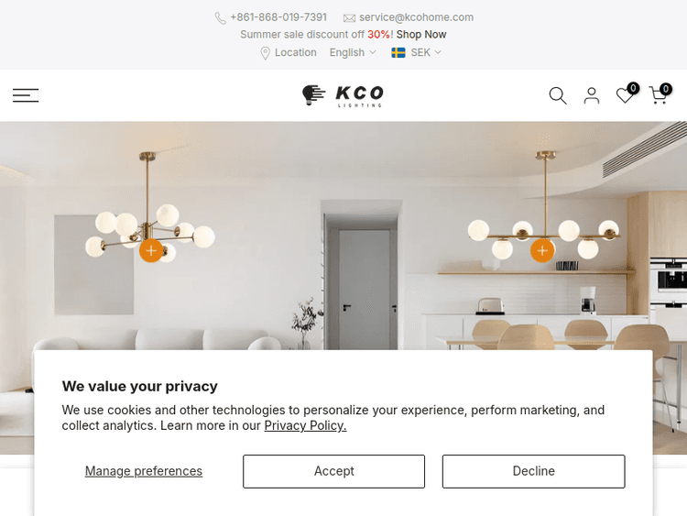
Task: Open the Privacy Policy link
Action: [x=305, y=425]
